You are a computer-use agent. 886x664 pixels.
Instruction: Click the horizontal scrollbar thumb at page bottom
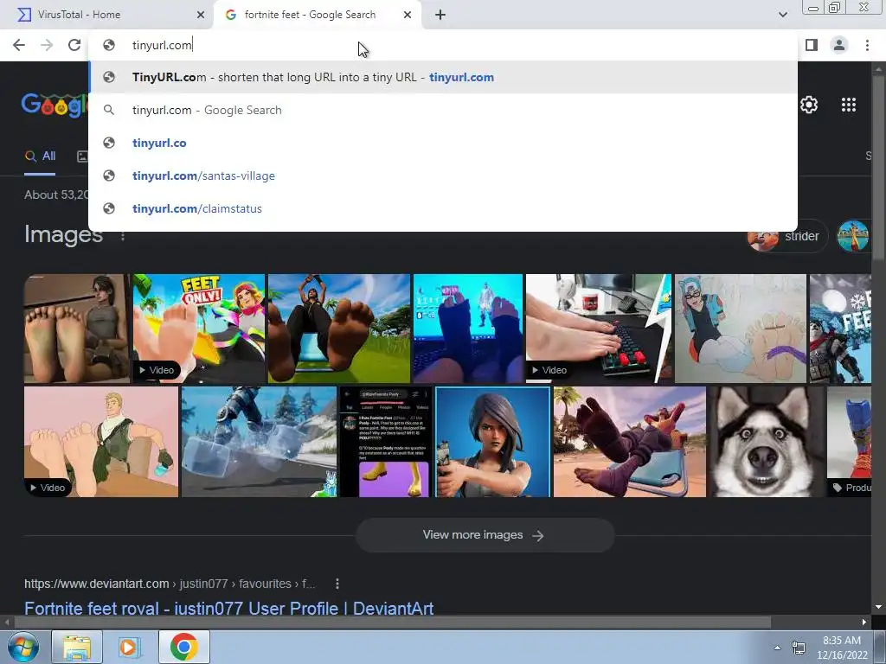click(x=393, y=622)
